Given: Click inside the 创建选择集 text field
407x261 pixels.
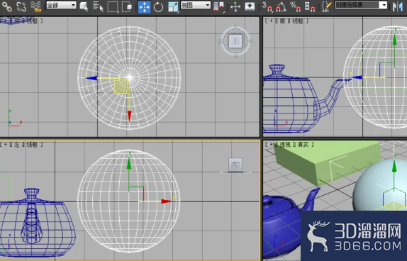Looking at the screenshot, I should coord(357,5).
